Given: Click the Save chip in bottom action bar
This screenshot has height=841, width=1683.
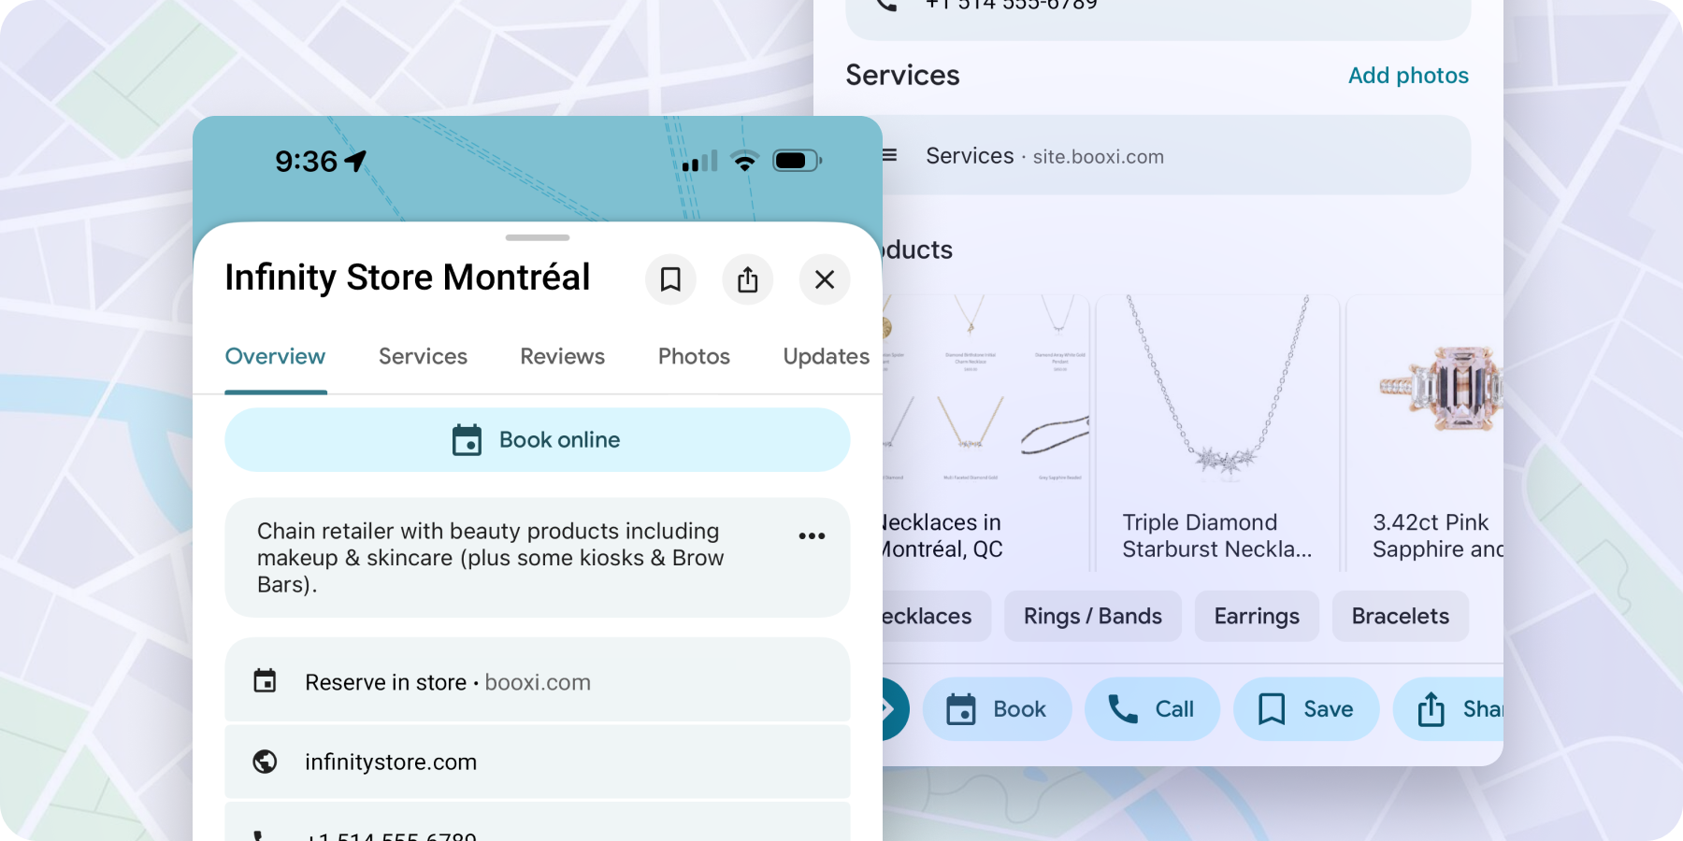Looking at the screenshot, I should coord(1306,709).
